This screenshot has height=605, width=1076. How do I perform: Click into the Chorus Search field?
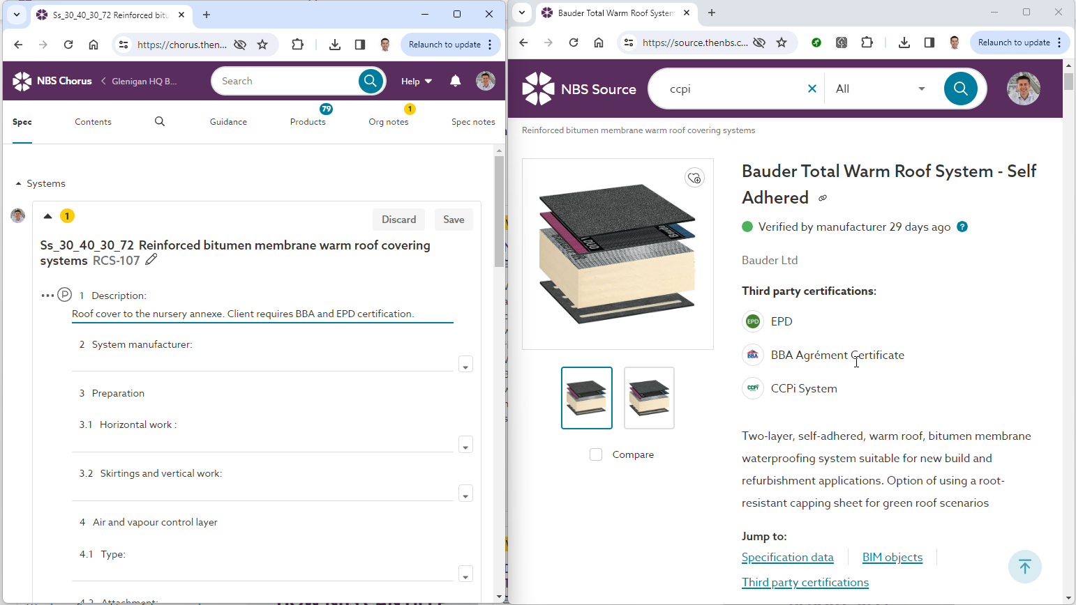[x=286, y=81]
